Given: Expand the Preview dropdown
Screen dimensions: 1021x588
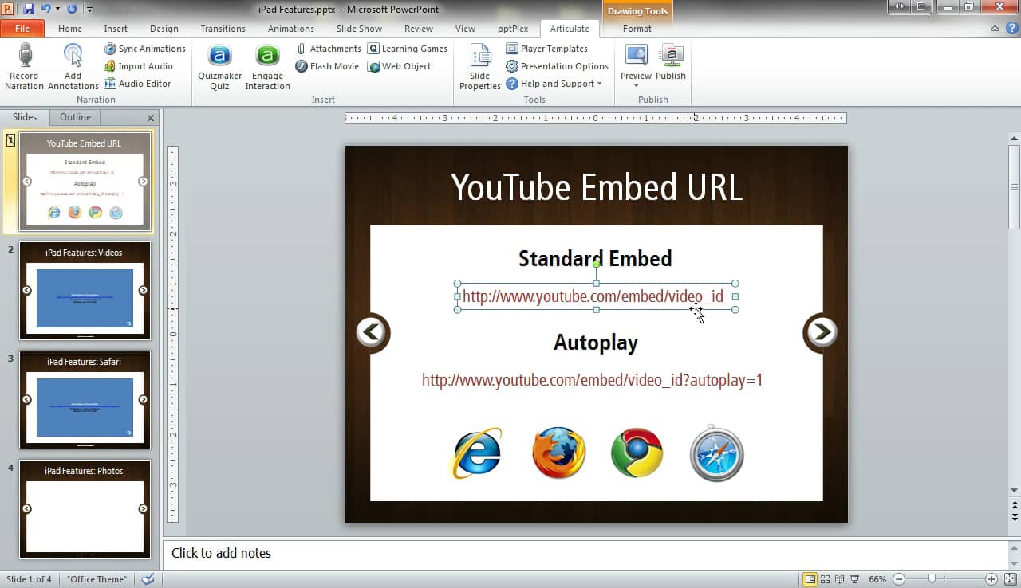Looking at the screenshot, I should tap(637, 84).
